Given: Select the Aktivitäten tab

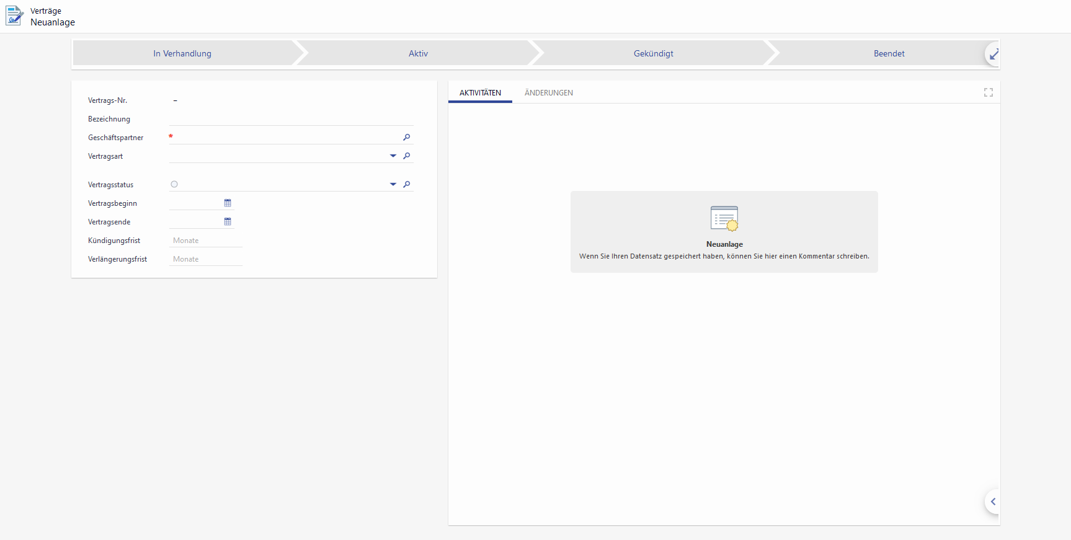Looking at the screenshot, I should [x=480, y=93].
